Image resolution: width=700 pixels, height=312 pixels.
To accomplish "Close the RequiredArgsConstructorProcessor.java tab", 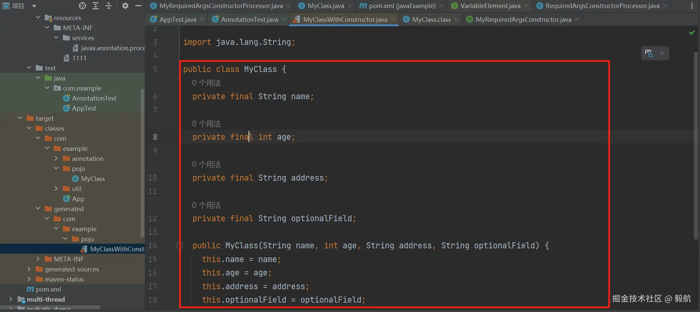I will coord(665,6).
